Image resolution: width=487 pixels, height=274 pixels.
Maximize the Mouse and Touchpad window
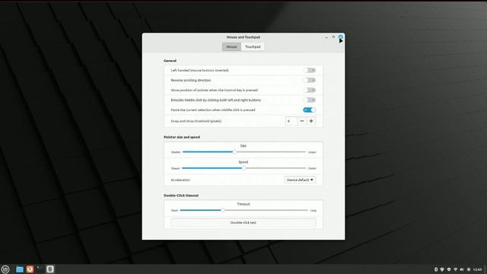tap(333, 37)
